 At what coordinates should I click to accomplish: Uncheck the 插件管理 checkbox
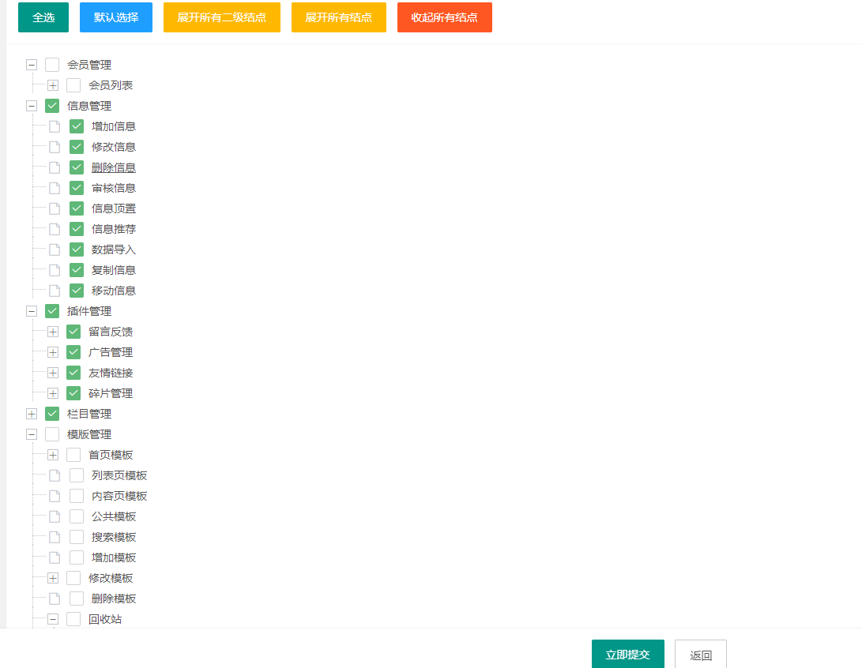(x=52, y=311)
